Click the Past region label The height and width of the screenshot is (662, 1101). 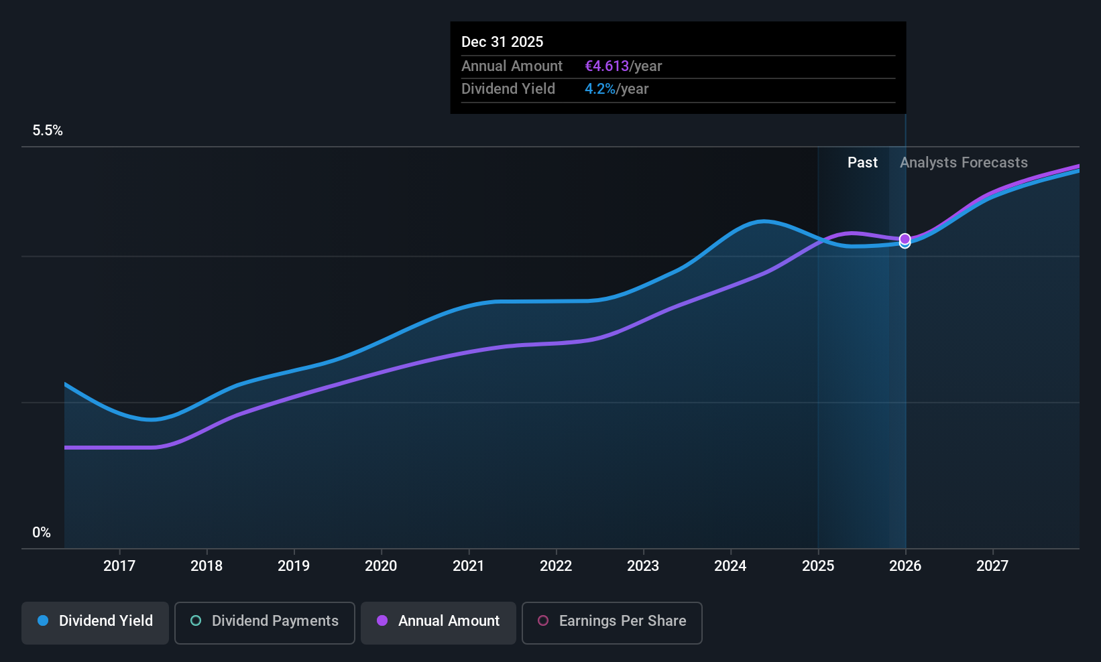[x=862, y=162]
